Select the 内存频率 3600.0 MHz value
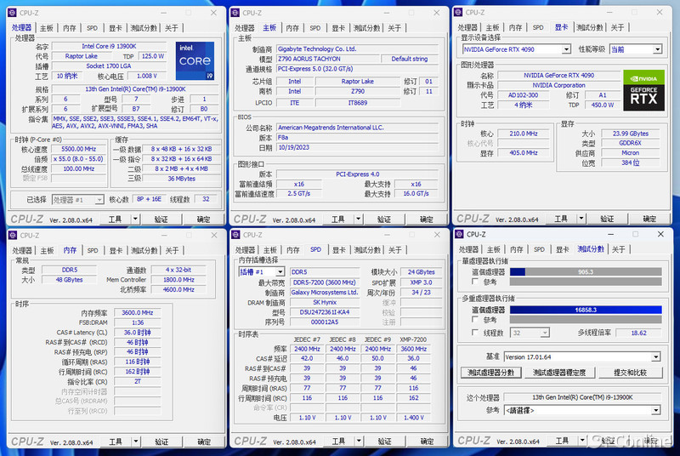The image size is (680, 456). click(x=138, y=313)
